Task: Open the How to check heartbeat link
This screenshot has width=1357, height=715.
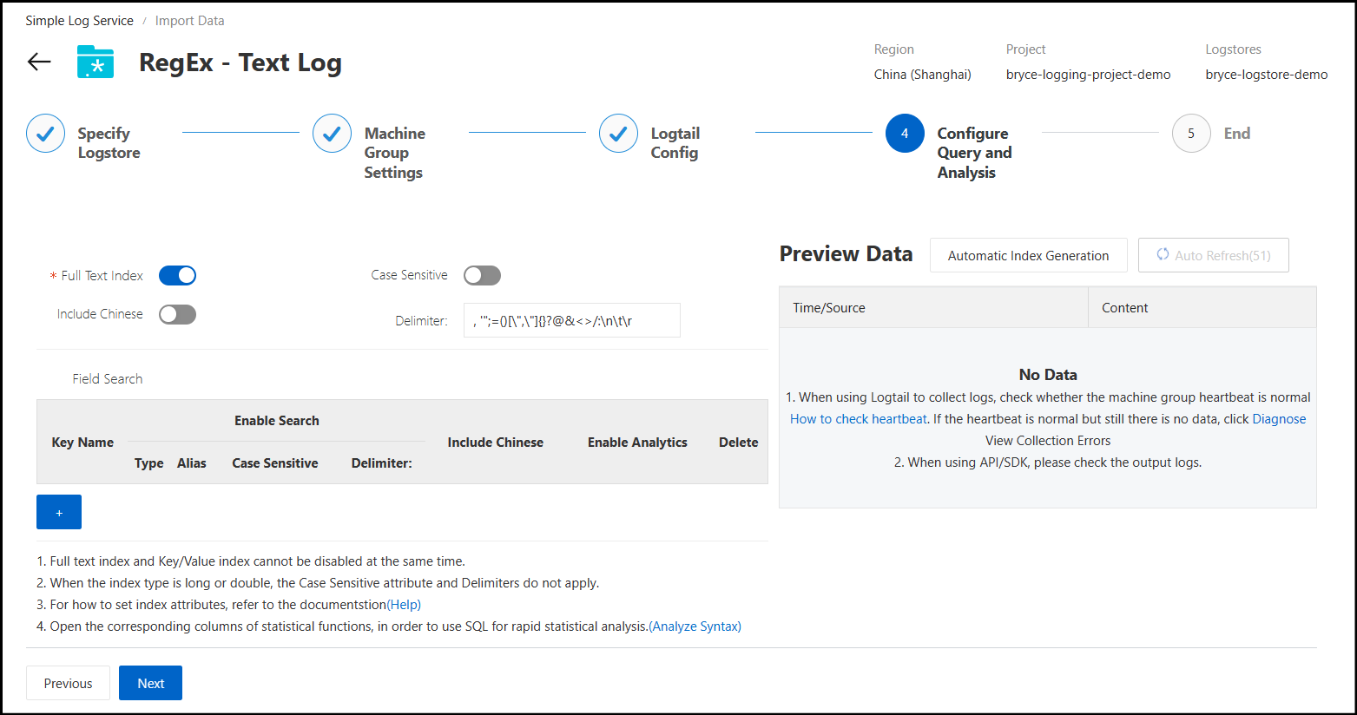Action: [858, 419]
